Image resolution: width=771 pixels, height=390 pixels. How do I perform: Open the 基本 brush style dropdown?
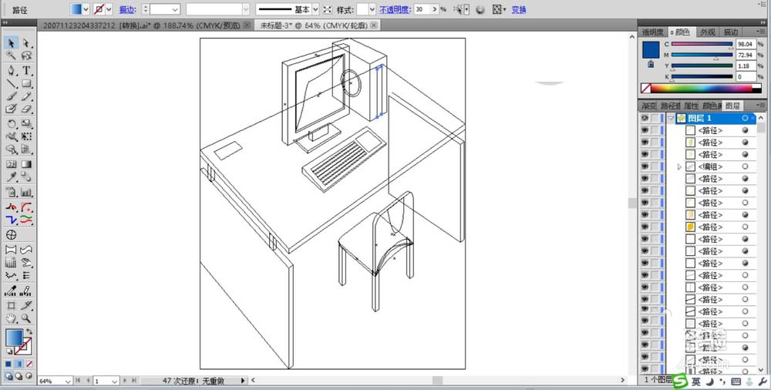click(x=315, y=9)
